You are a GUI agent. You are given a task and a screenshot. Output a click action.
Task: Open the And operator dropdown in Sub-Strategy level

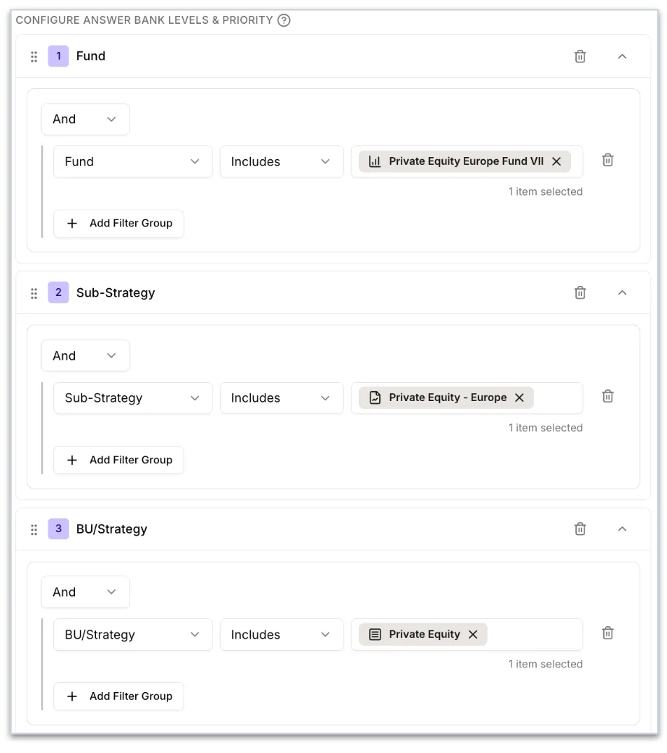click(x=85, y=356)
